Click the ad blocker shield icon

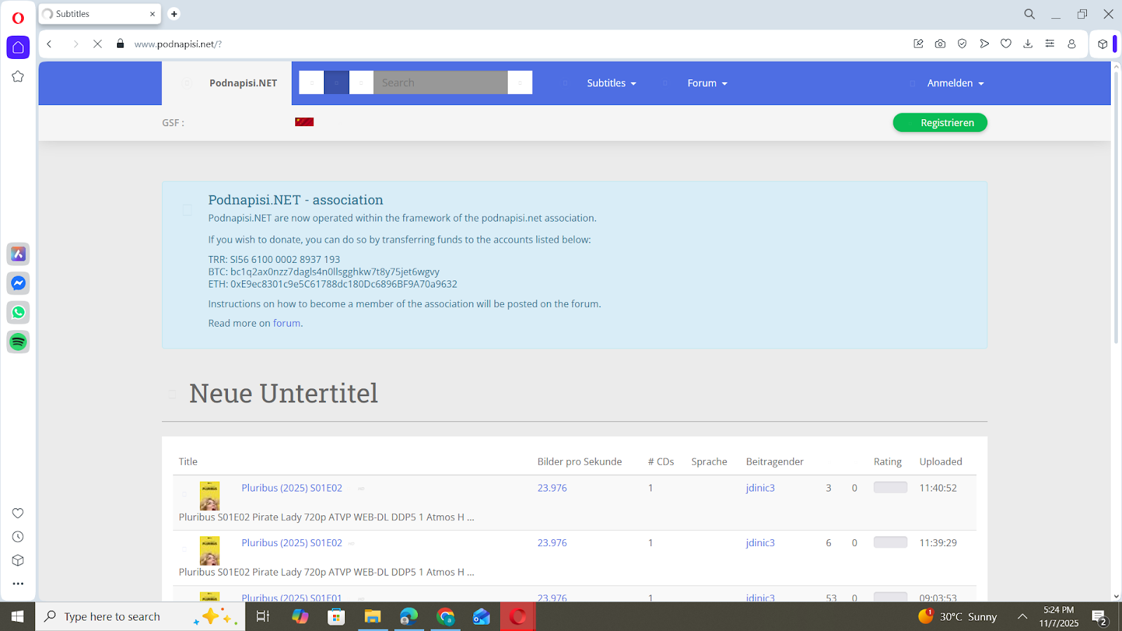click(x=962, y=43)
